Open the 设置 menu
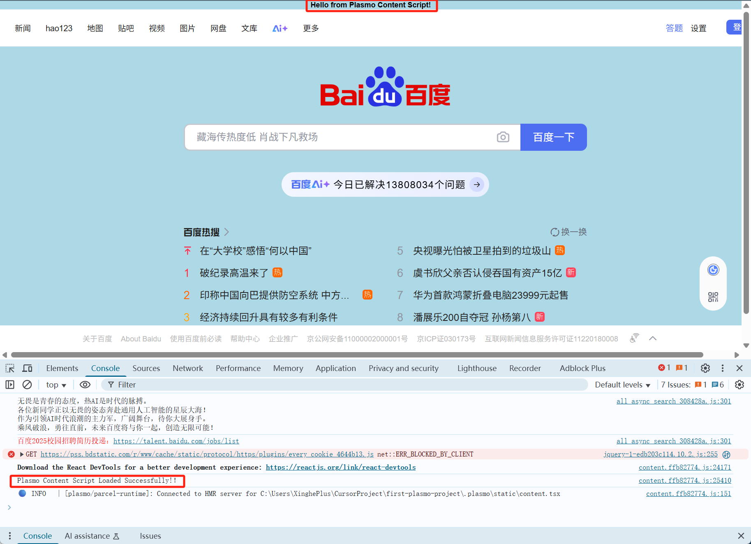Viewport: 751px width, 544px height. [698, 28]
